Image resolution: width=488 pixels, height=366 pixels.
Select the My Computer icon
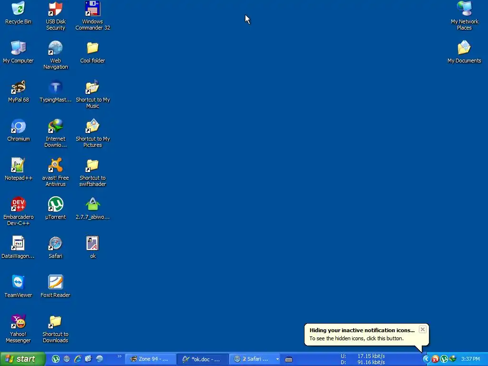point(19,52)
